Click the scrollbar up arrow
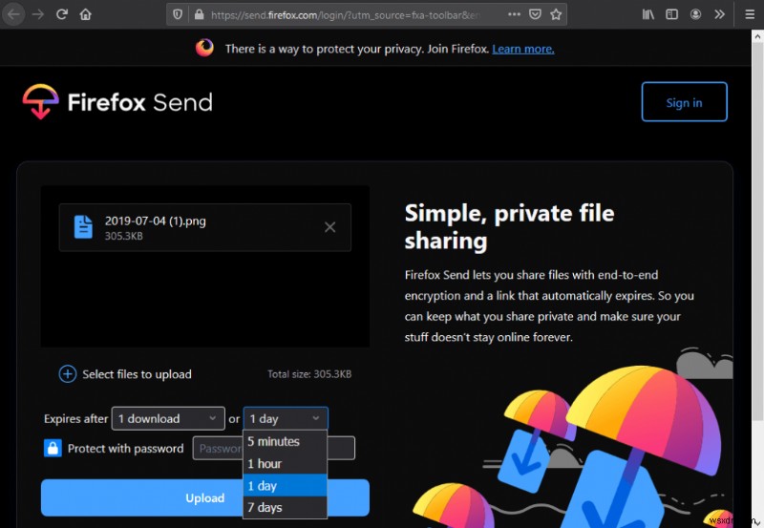 [757, 36]
